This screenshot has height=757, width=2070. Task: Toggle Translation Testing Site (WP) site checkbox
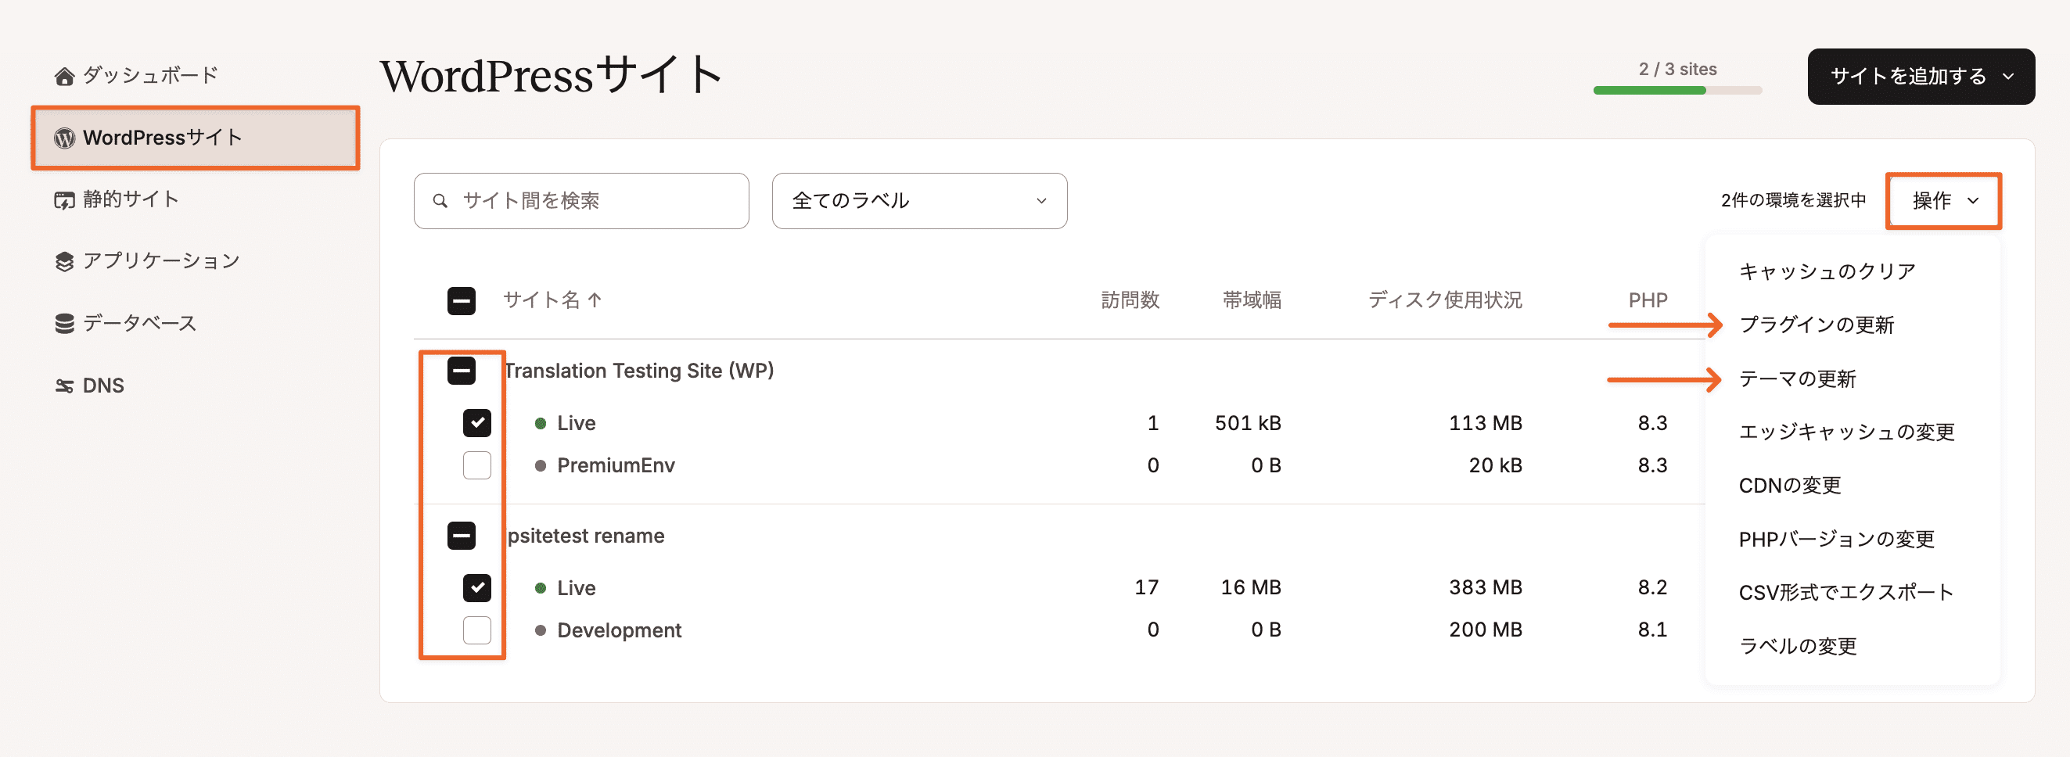462,371
